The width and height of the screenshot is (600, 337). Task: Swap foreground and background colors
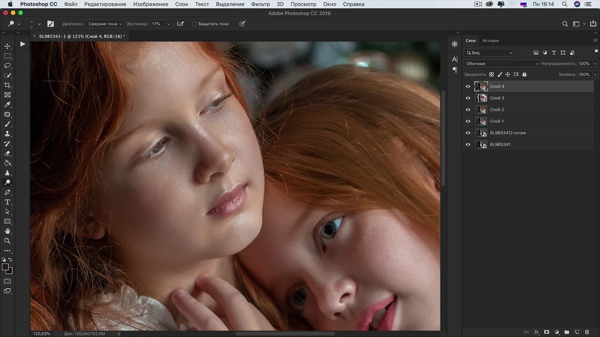(10, 259)
